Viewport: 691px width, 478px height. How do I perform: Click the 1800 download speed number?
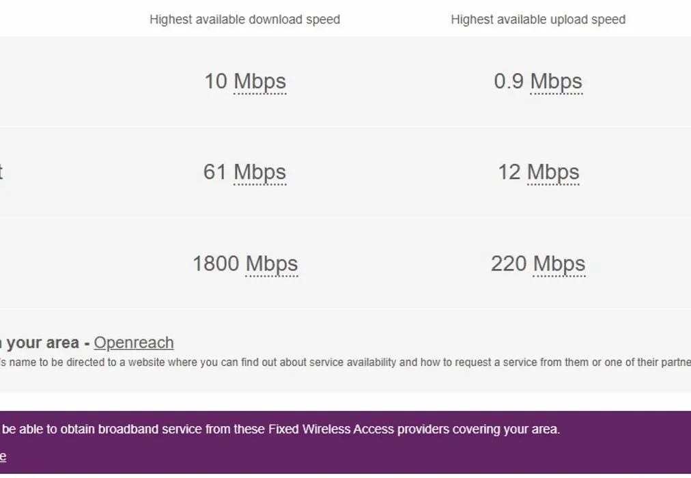pyautogui.click(x=216, y=264)
